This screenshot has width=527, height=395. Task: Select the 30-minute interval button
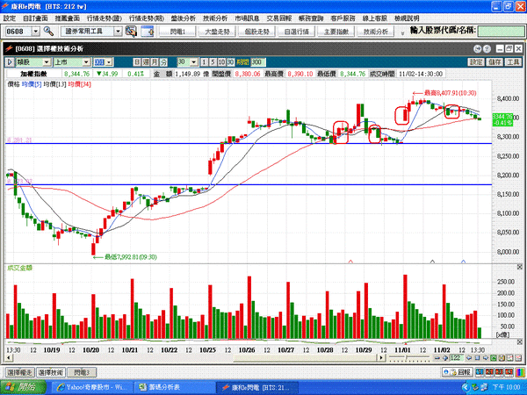pyautogui.click(x=230, y=62)
